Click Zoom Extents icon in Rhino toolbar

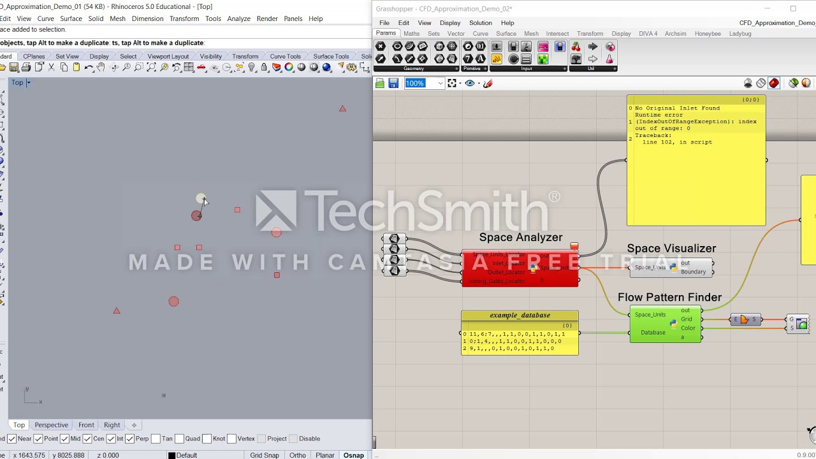pyautogui.click(x=152, y=67)
